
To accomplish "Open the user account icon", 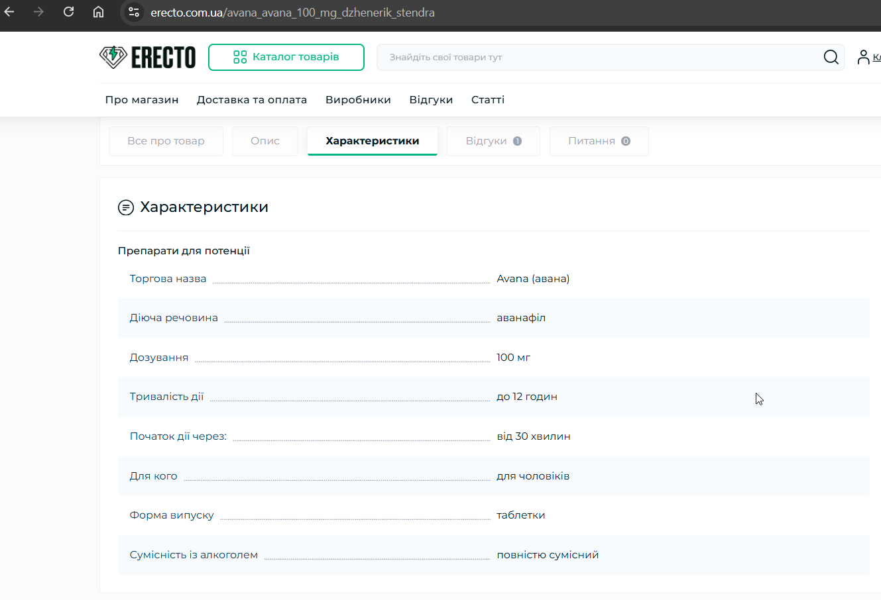I will pyautogui.click(x=863, y=58).
